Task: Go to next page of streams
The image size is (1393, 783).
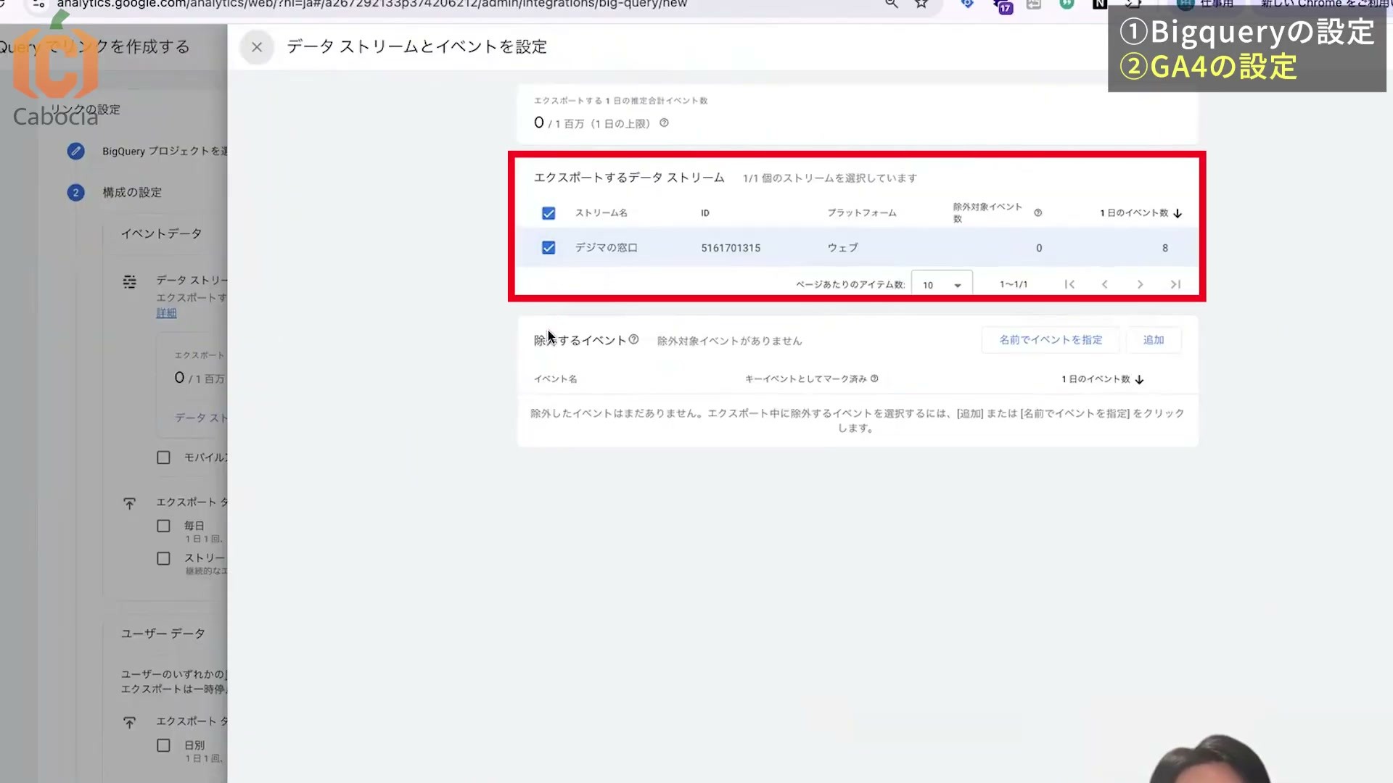Action: (x=1140, y=284)
